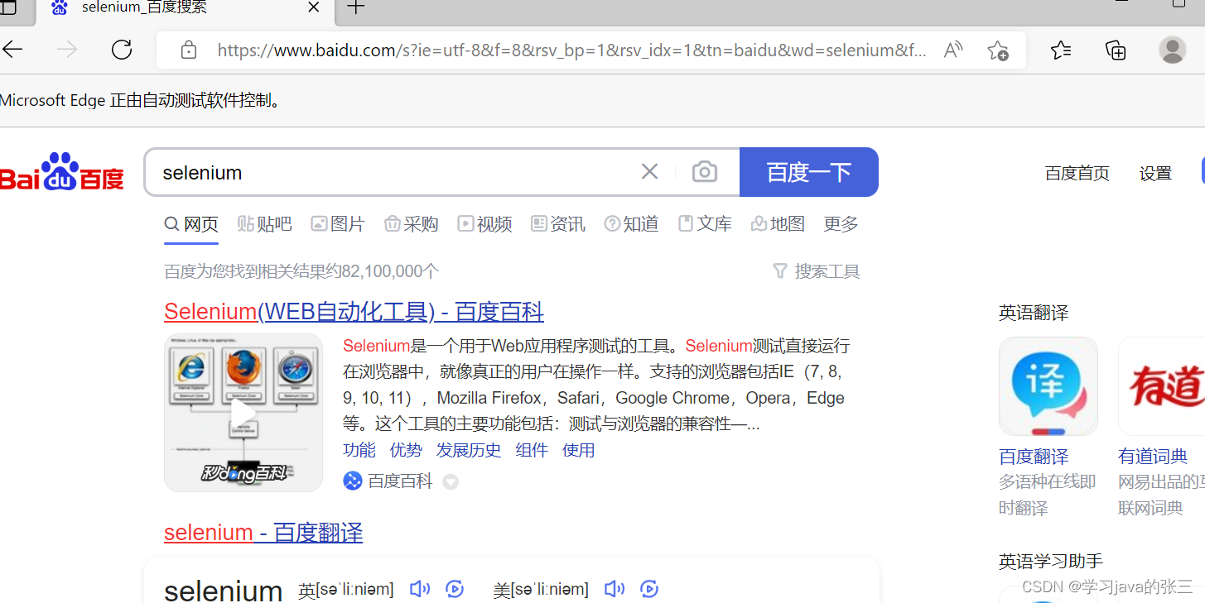Click the address bar URL
1205x603 pixels.
571,50
